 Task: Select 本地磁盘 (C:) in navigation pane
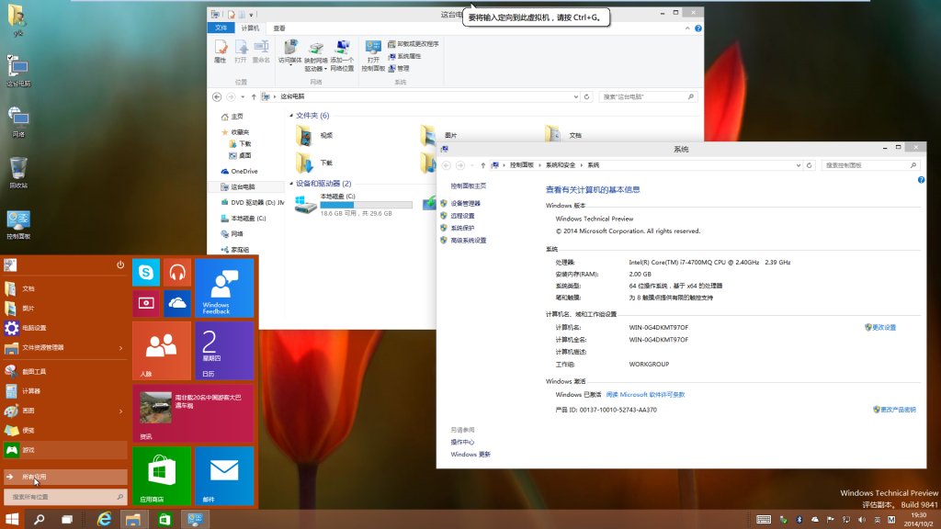click(x=243, y=219)
